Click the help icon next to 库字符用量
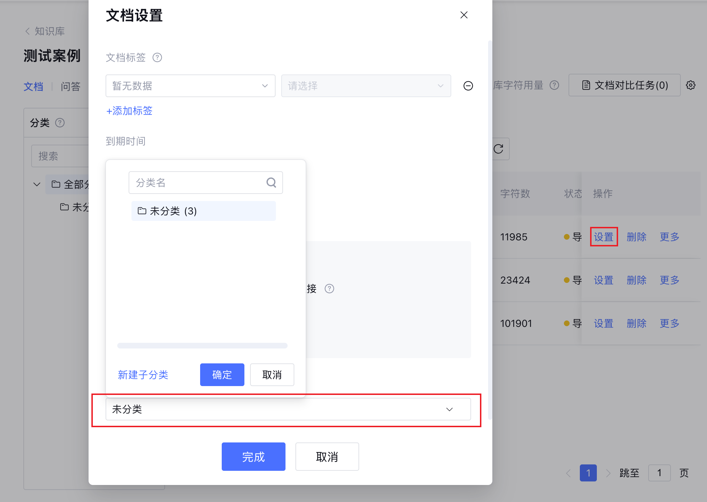This screenshot has height=502, width=707. point(554,85)
